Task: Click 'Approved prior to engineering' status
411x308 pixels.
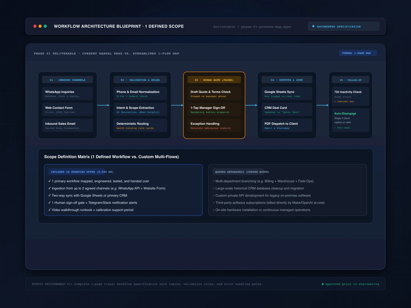Action: (x=350, y=284)
